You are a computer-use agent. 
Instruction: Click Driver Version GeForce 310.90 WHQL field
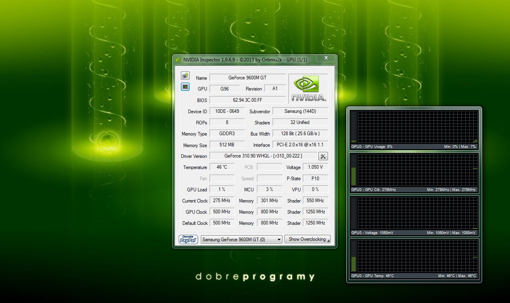pos(263,156)
